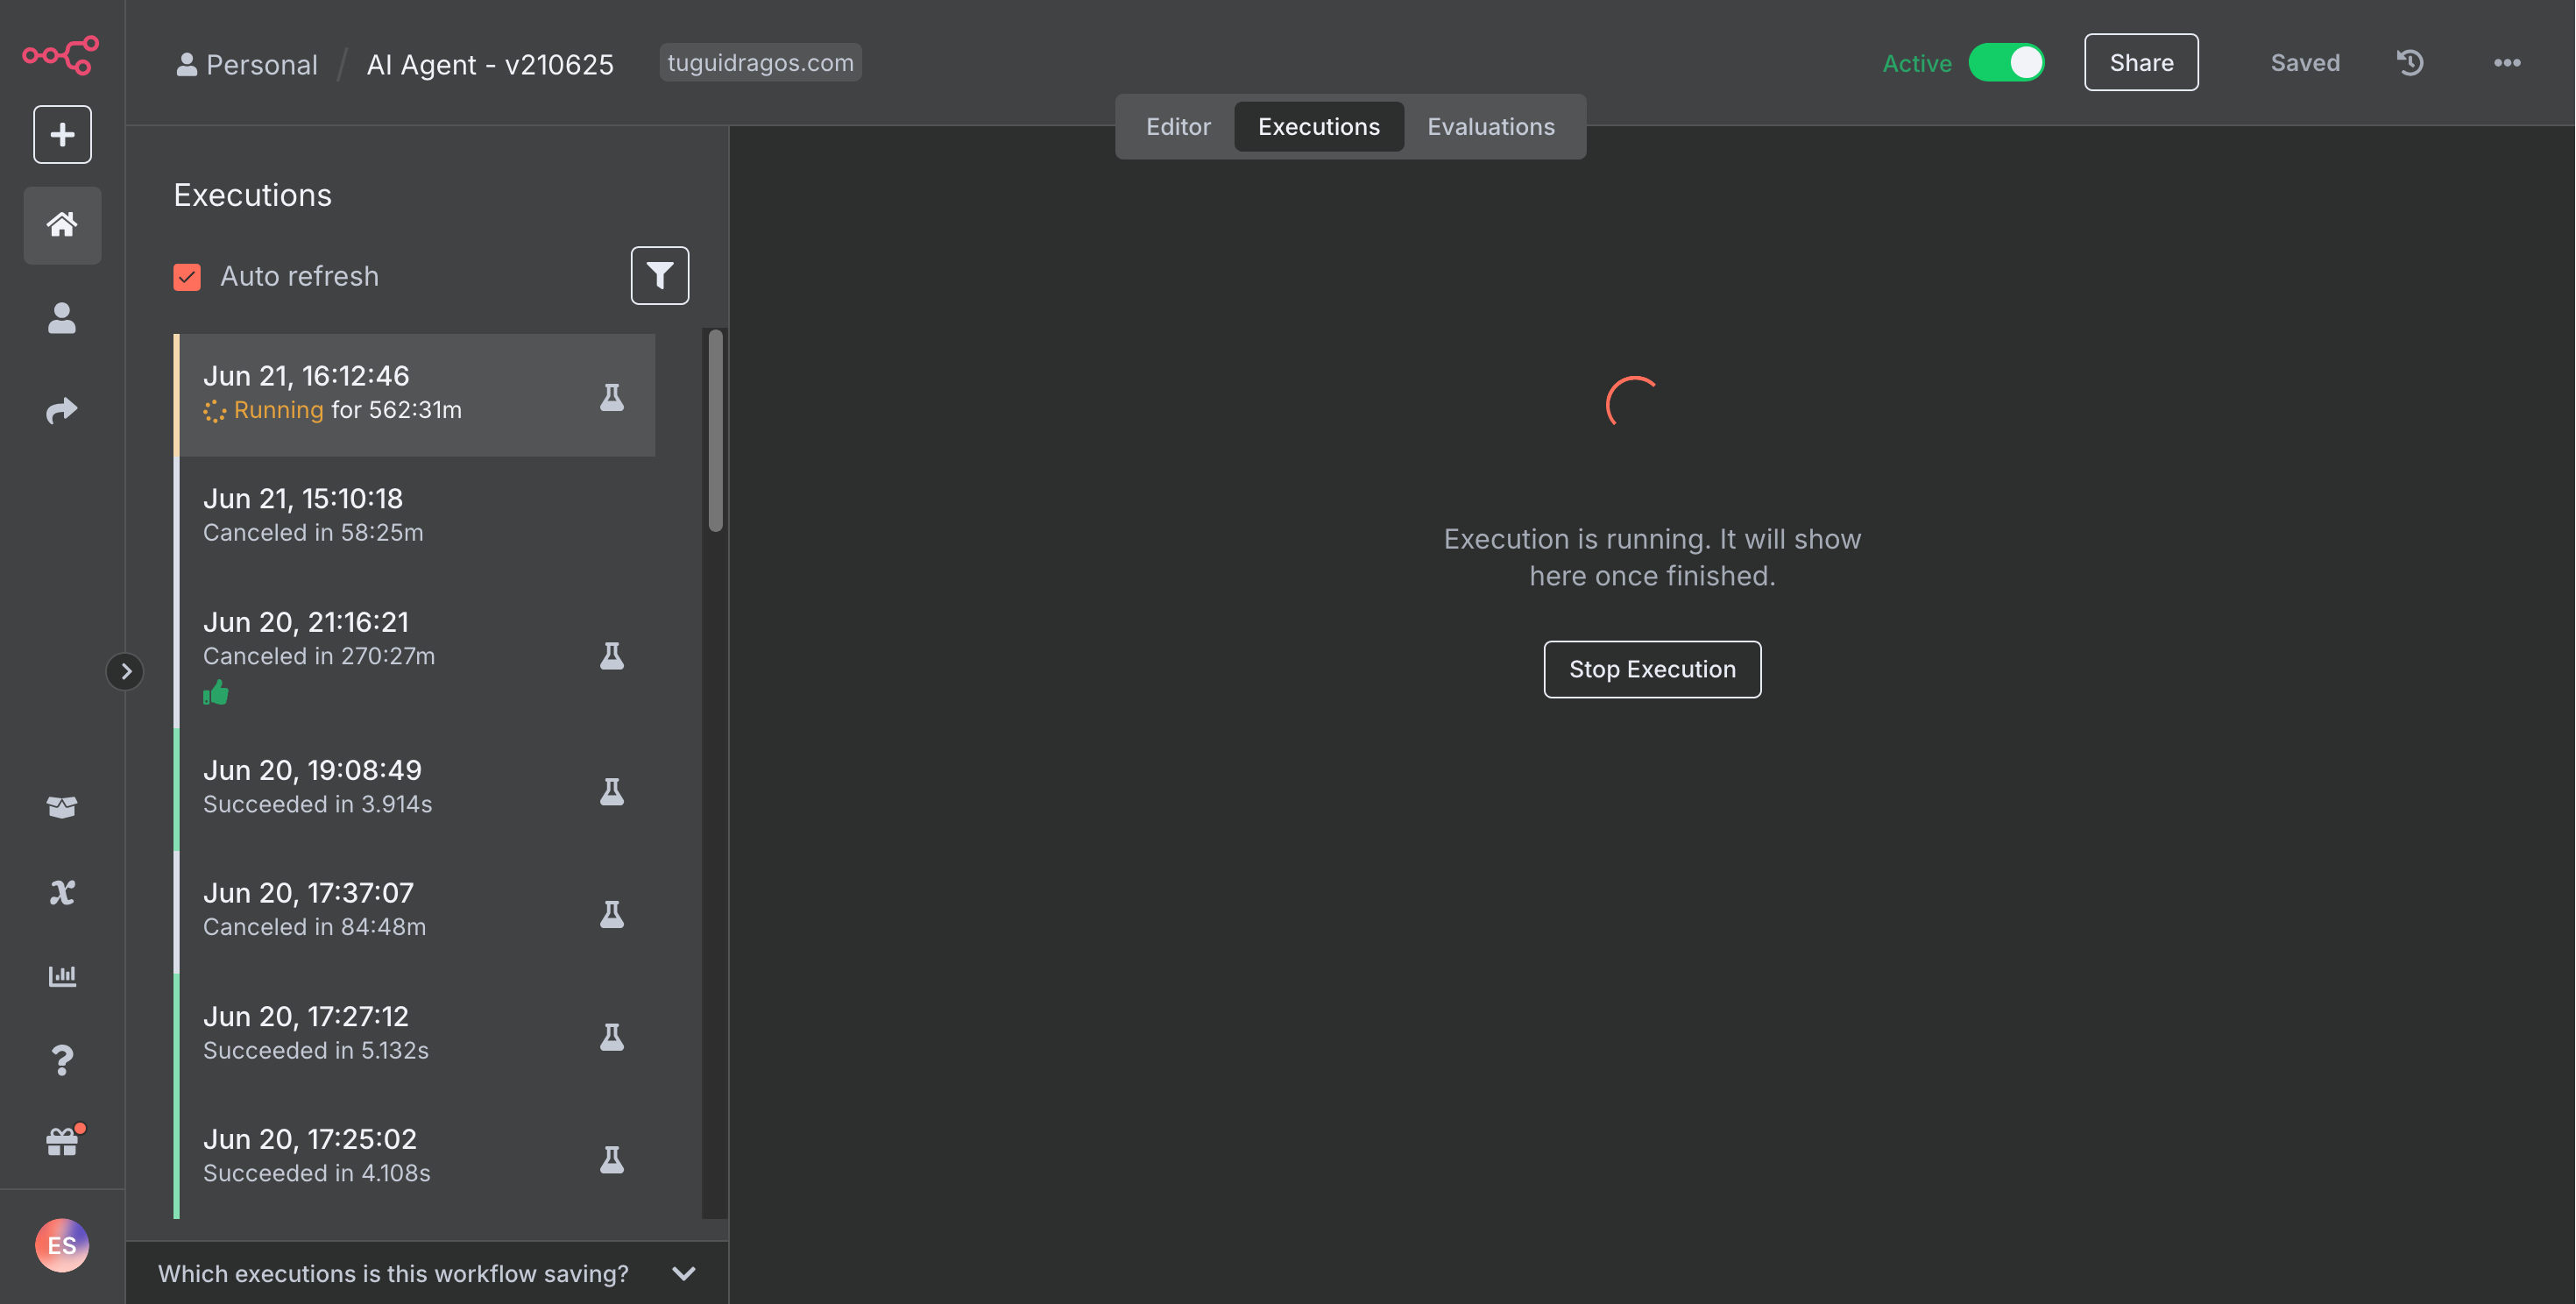Viewport: 2576px width, 1304px height.
Task: Click the Stop Execution button
Action: (1651, 669)
